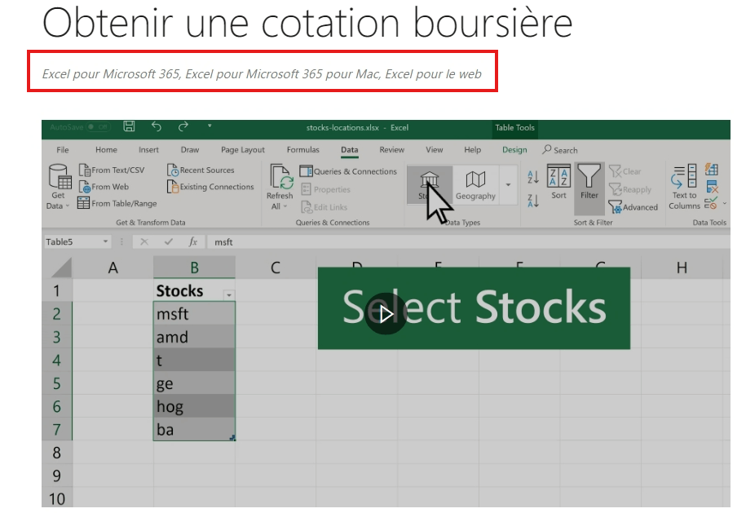Image resolution: width=746 pixels, height=513 pixels.
Task: Click the formula bar enter checkmark
Action: [x=169, y=241]
